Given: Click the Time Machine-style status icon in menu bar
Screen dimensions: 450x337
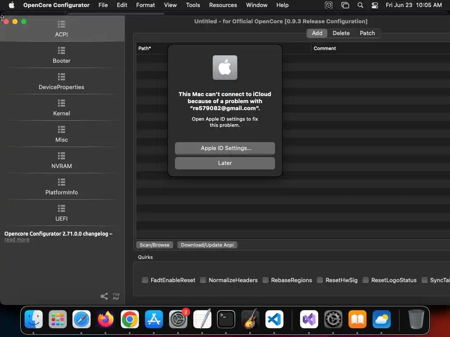Looking at the screenshot, I should pos(329,5).
